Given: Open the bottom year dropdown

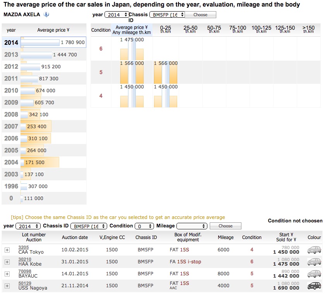Looking at the screenshot, I should (x=28, y=226).
